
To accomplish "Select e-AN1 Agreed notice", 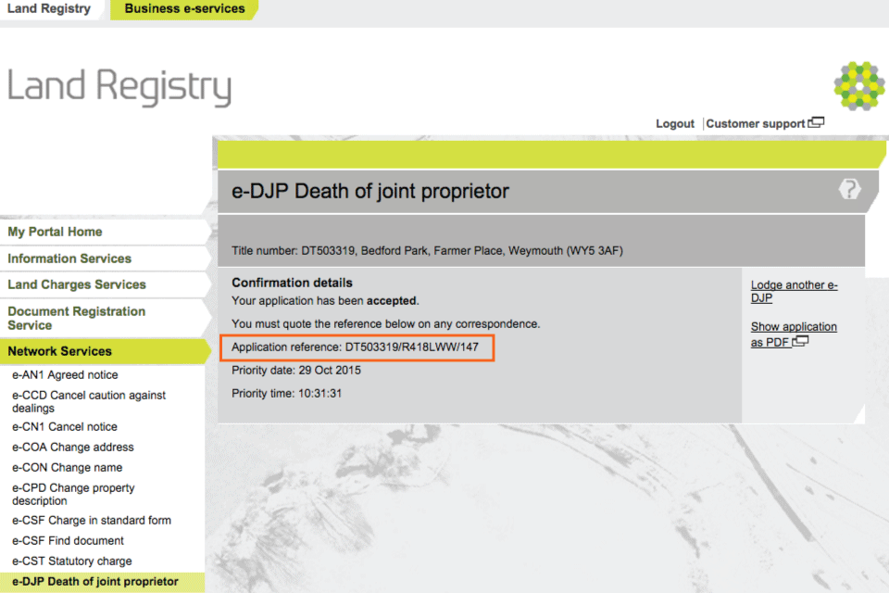I will tap(65, 375).
